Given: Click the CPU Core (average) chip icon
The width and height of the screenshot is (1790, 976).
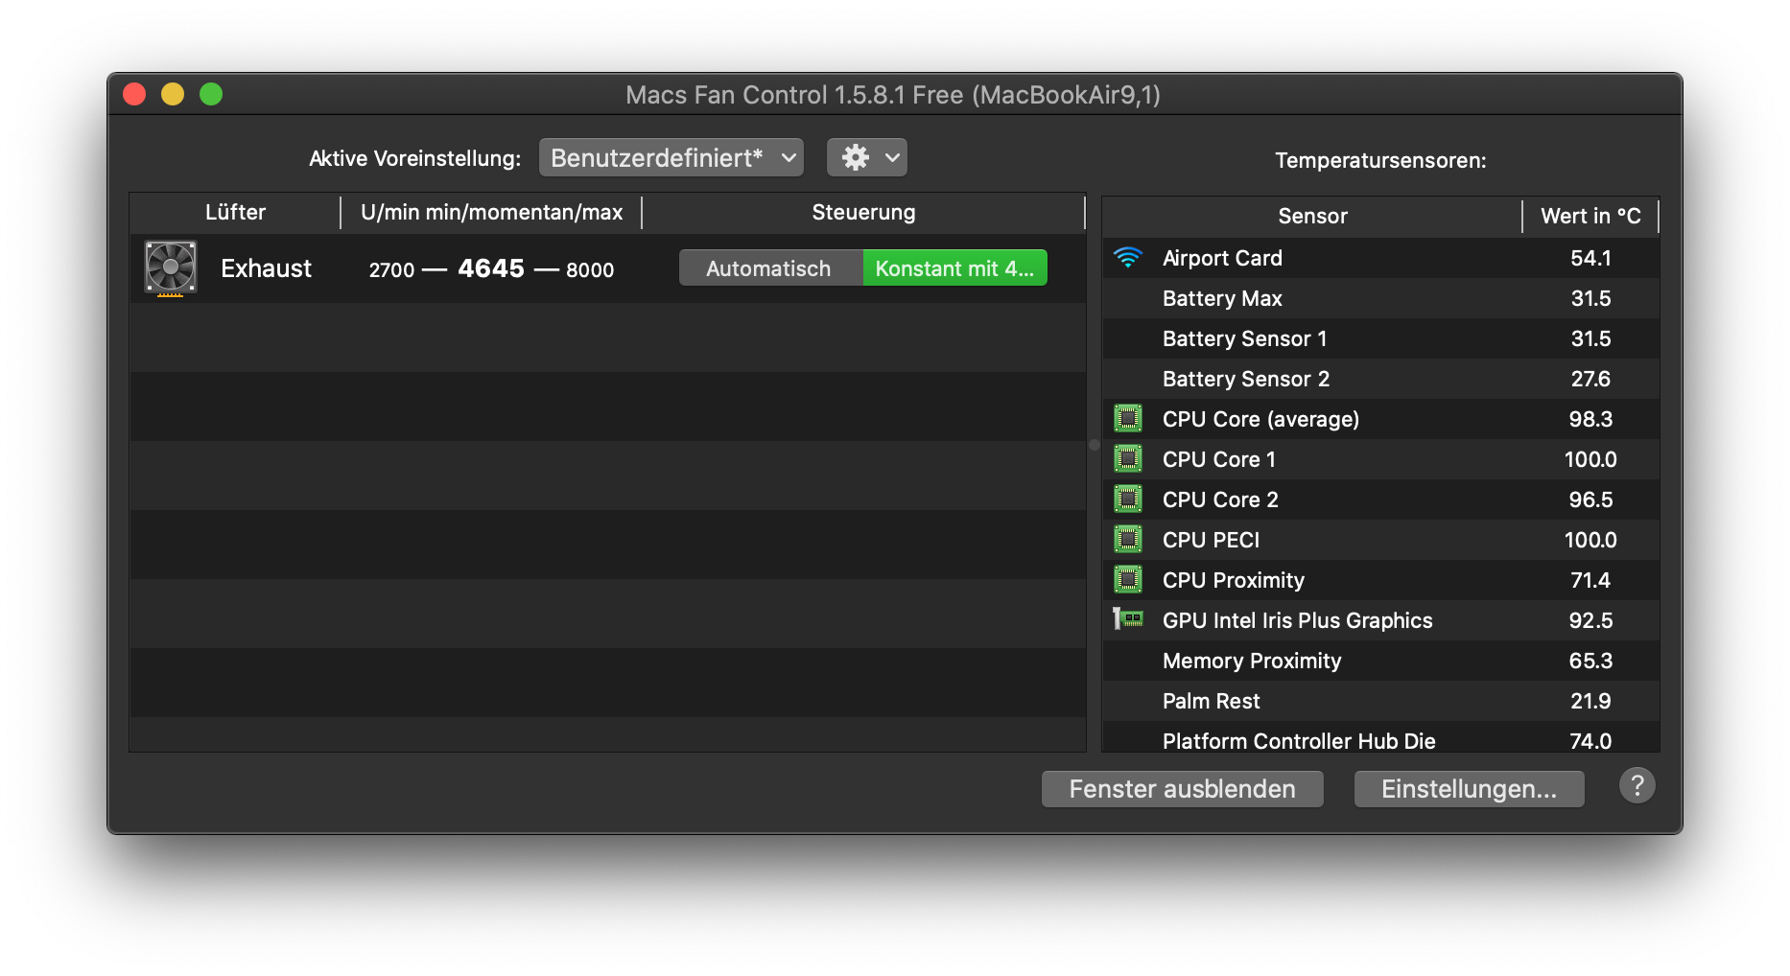Looking at the screenshot, I should tap(1128, 418).
